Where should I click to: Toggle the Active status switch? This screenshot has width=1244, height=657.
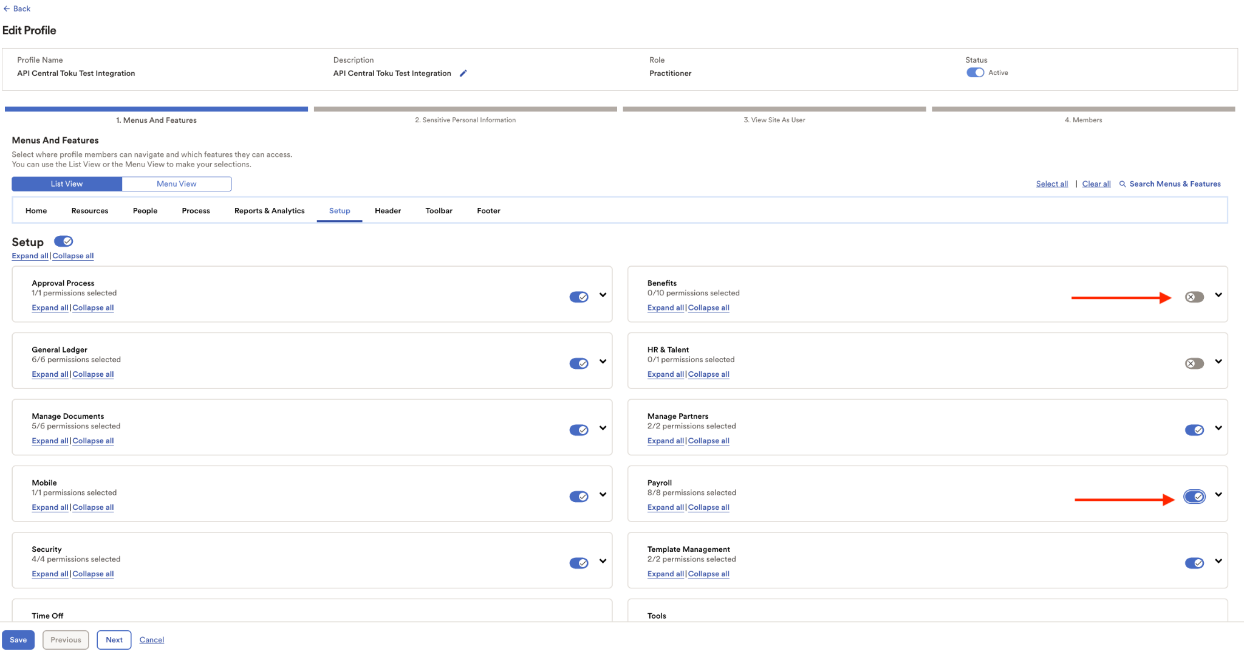click(x=975, y=72)
